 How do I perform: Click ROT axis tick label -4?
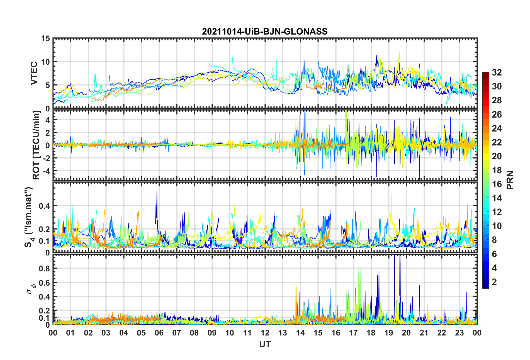[x=47, y=171]
